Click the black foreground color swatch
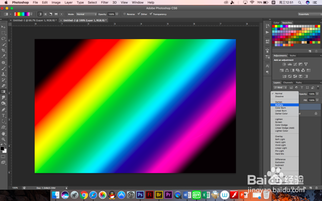Viewport: 322px width, 201px height. pyautogui.click(x=2, y=148)
